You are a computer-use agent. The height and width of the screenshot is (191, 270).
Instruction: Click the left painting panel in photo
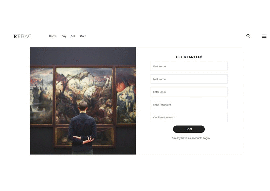[41, 96]
